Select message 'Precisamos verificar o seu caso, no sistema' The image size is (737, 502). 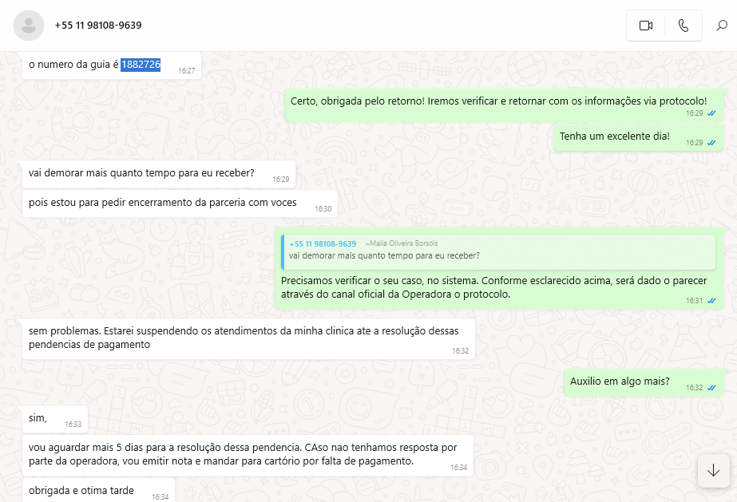[499, 269]
